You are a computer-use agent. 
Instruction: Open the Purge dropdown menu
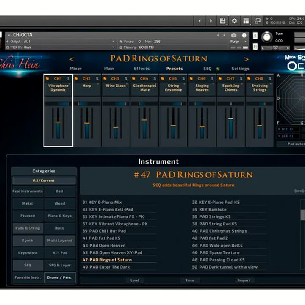tap(238, 42)
